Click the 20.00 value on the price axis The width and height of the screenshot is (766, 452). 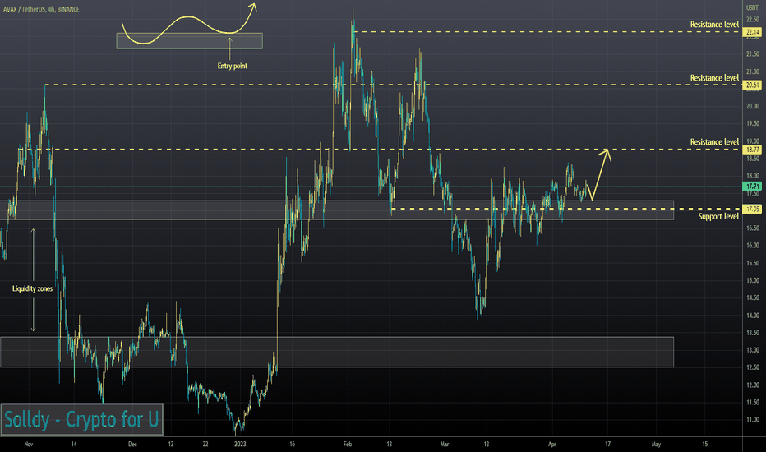point(752,107)
